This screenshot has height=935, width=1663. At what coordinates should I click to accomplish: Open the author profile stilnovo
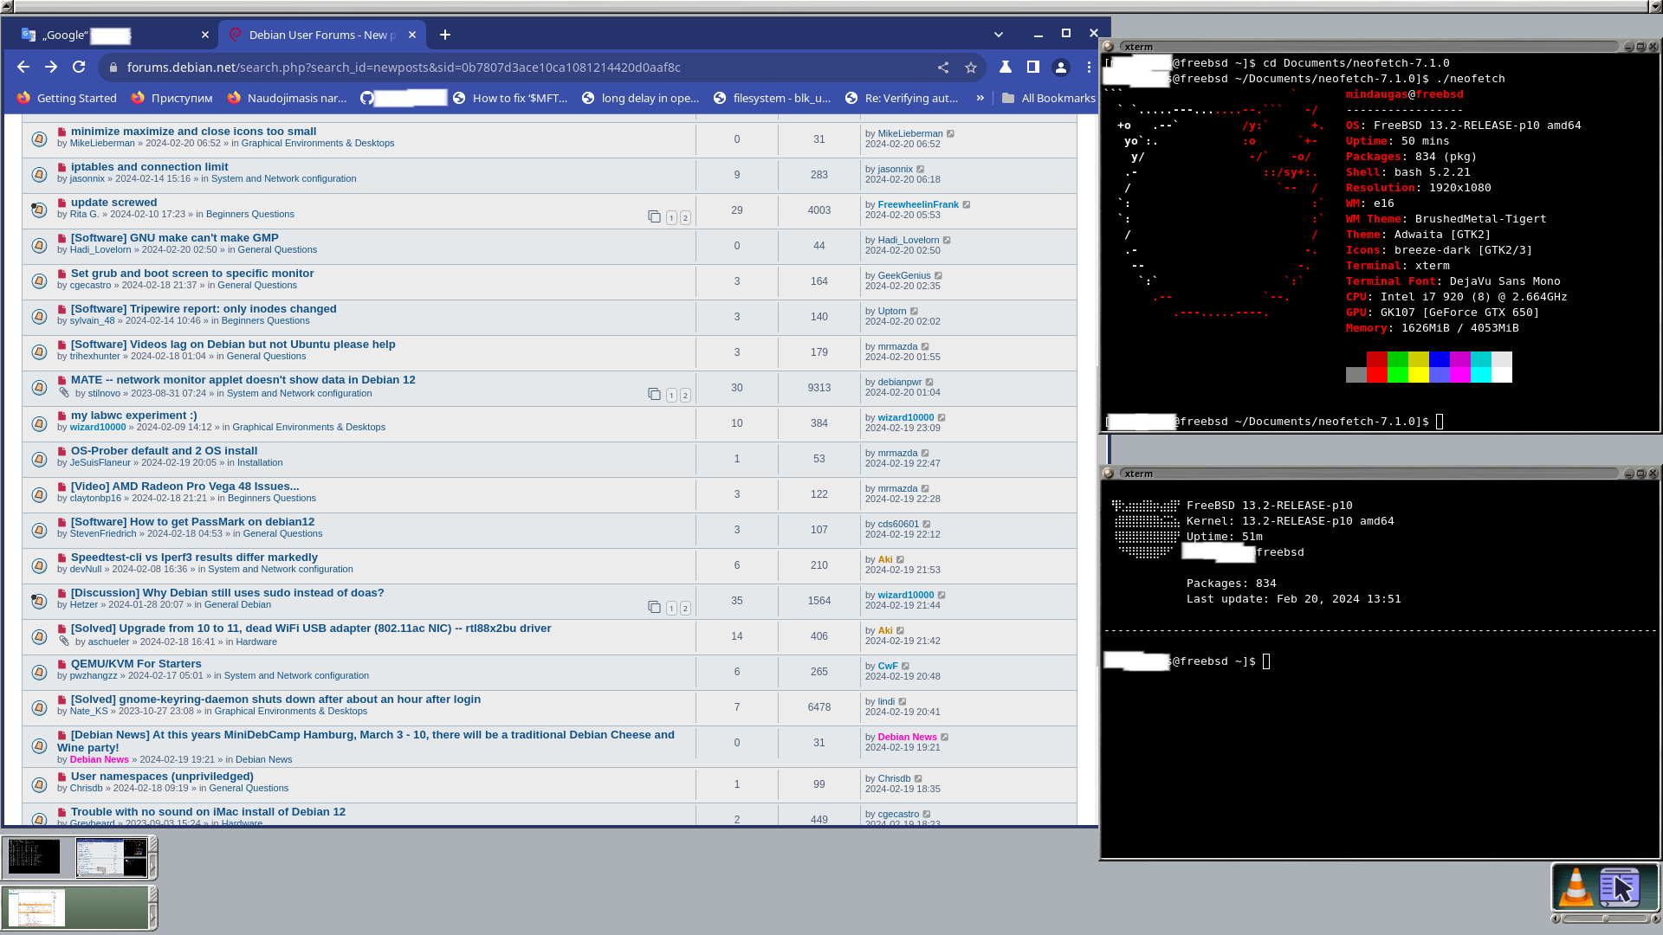pyautogui.click(x=104, y=394)
